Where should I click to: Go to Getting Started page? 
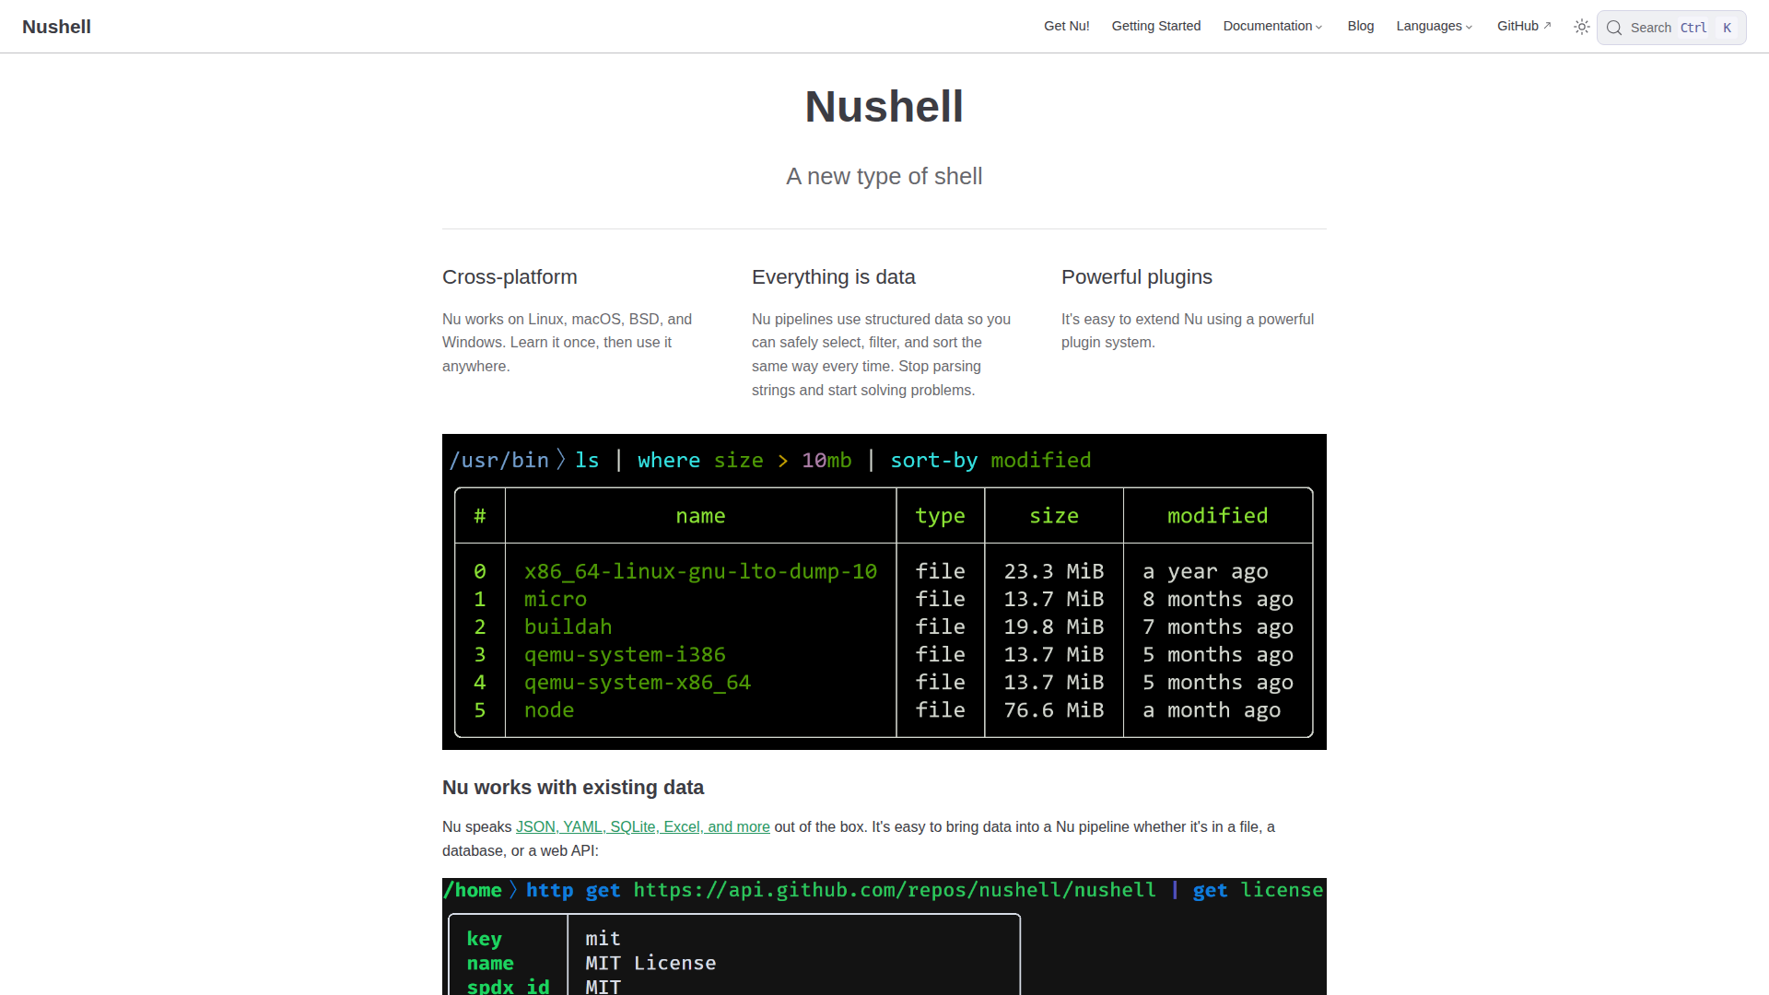(x=1155, y=26)
